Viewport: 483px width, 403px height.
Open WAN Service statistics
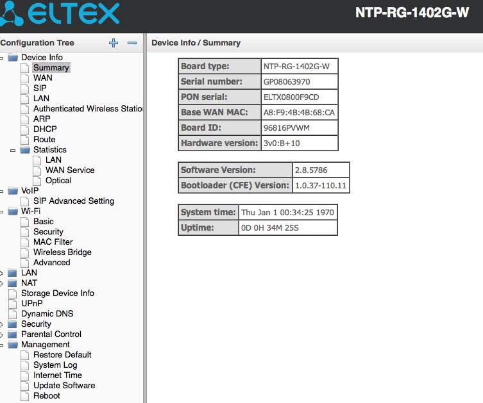coord(70,170)
